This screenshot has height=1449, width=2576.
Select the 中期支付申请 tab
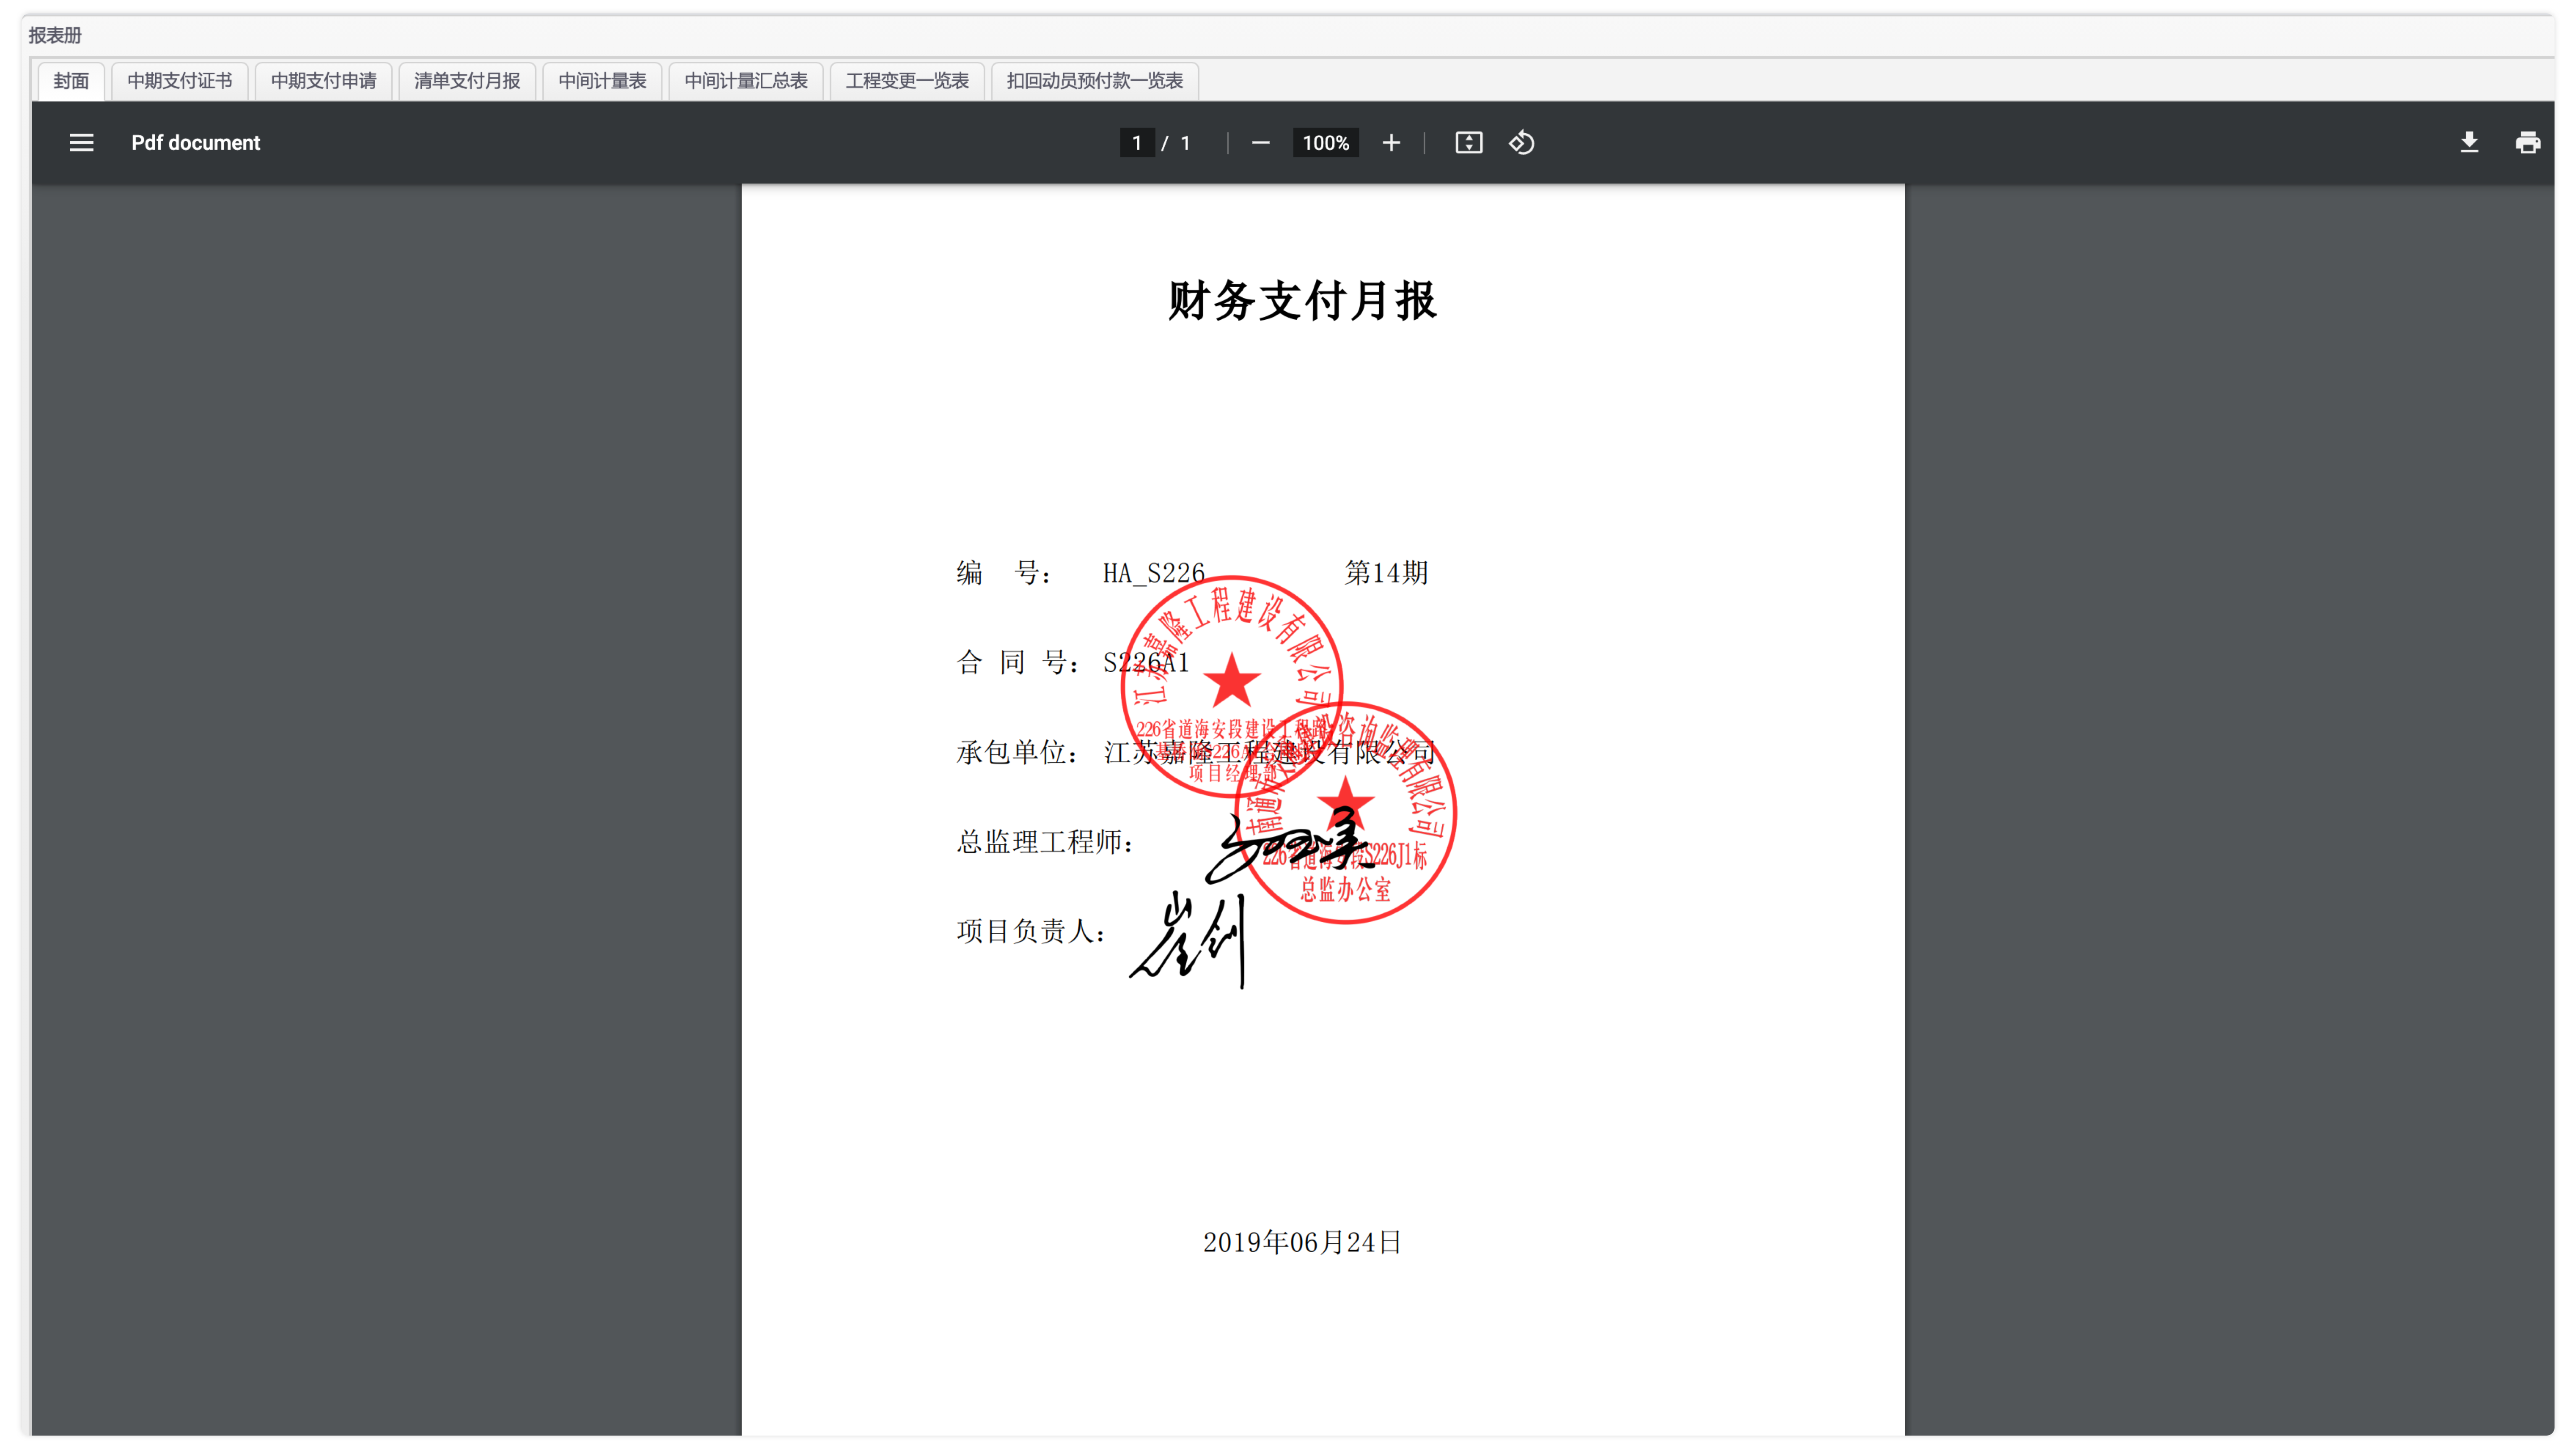[323, 81]
